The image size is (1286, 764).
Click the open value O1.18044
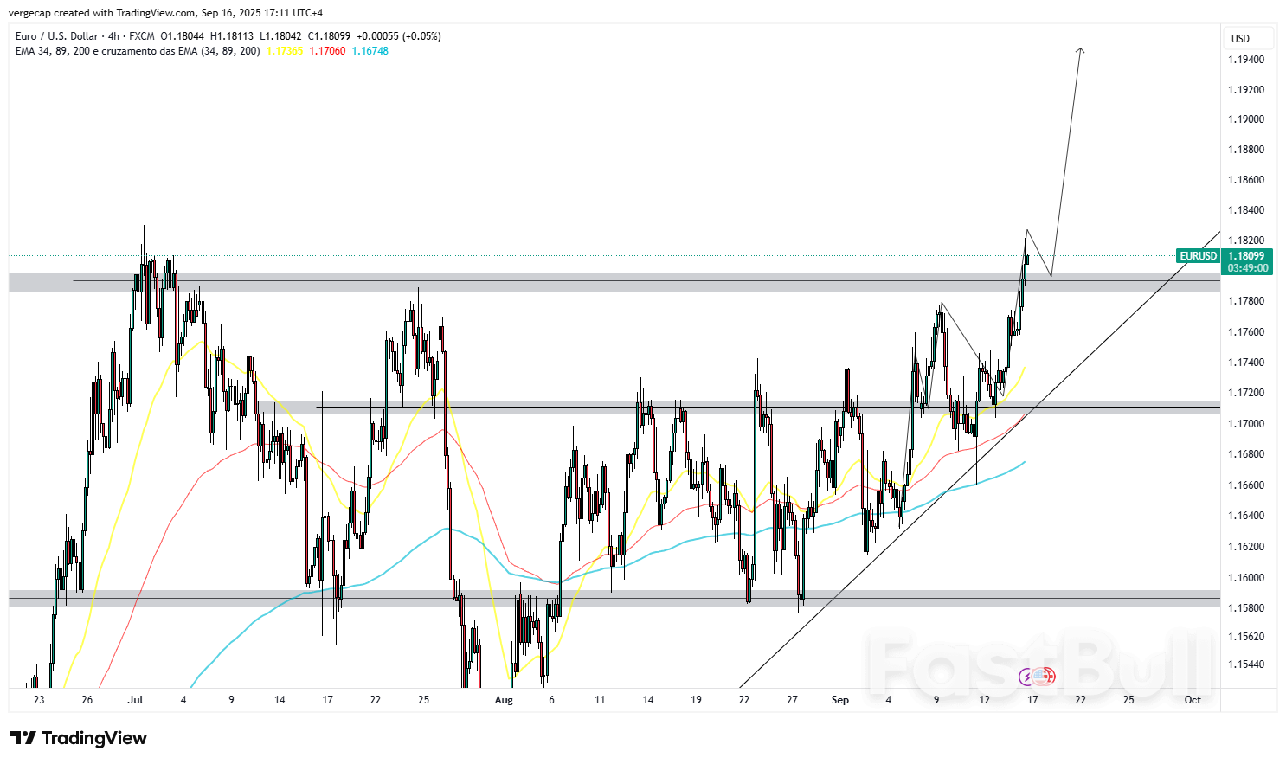pyautogui.click(x=183, y=36)
